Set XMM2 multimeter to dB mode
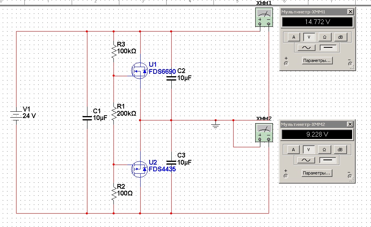This screenshot has height=227, width=371. (340, 150)
